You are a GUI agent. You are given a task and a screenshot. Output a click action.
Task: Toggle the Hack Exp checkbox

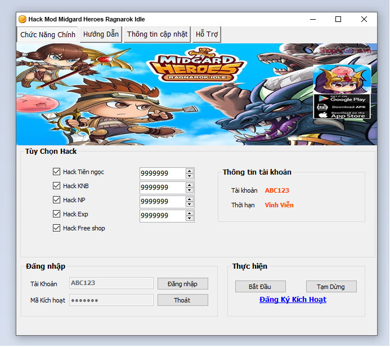coord(56,214)
